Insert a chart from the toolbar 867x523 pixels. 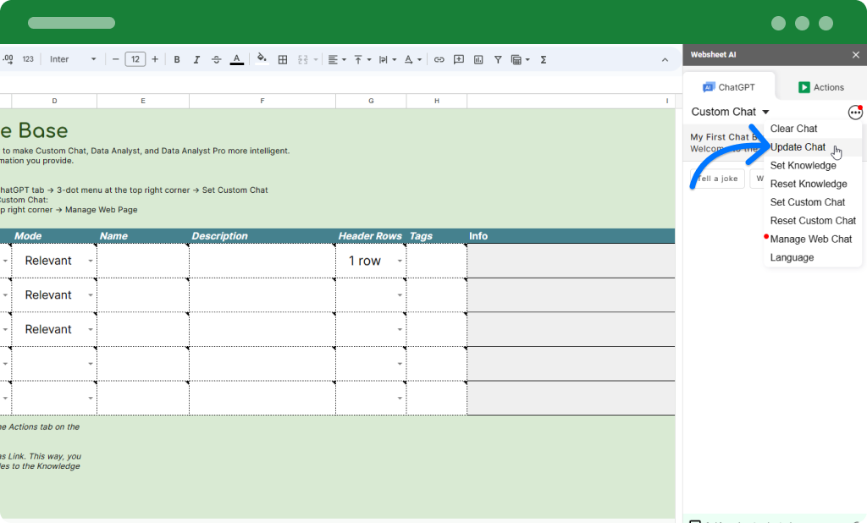(x=478, y=59)
